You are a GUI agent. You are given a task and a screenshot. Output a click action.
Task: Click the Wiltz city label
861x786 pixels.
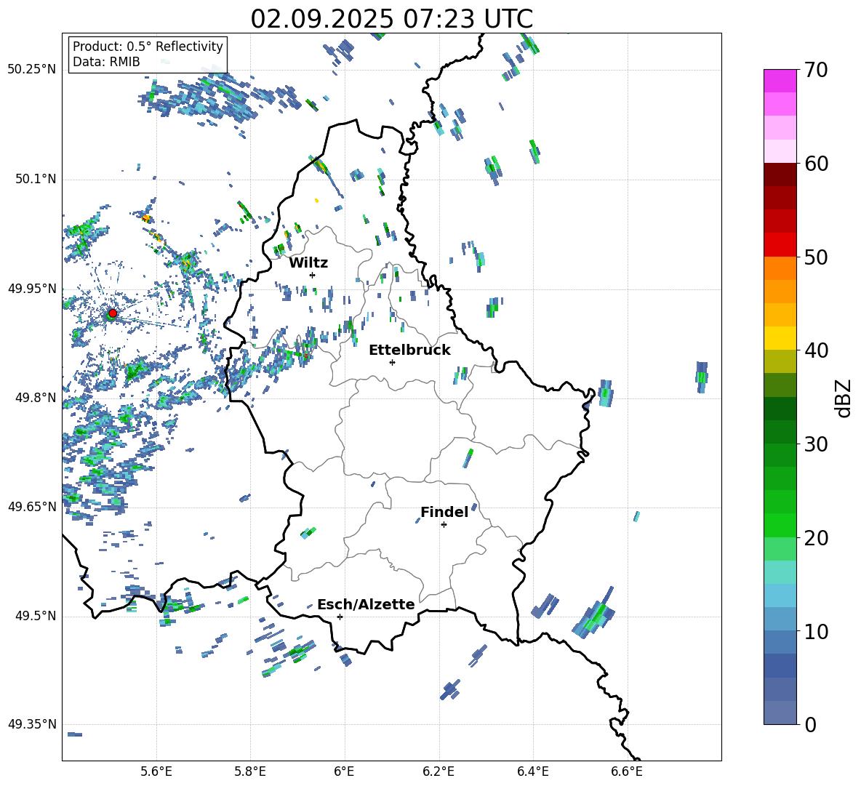tap(308, 263)
